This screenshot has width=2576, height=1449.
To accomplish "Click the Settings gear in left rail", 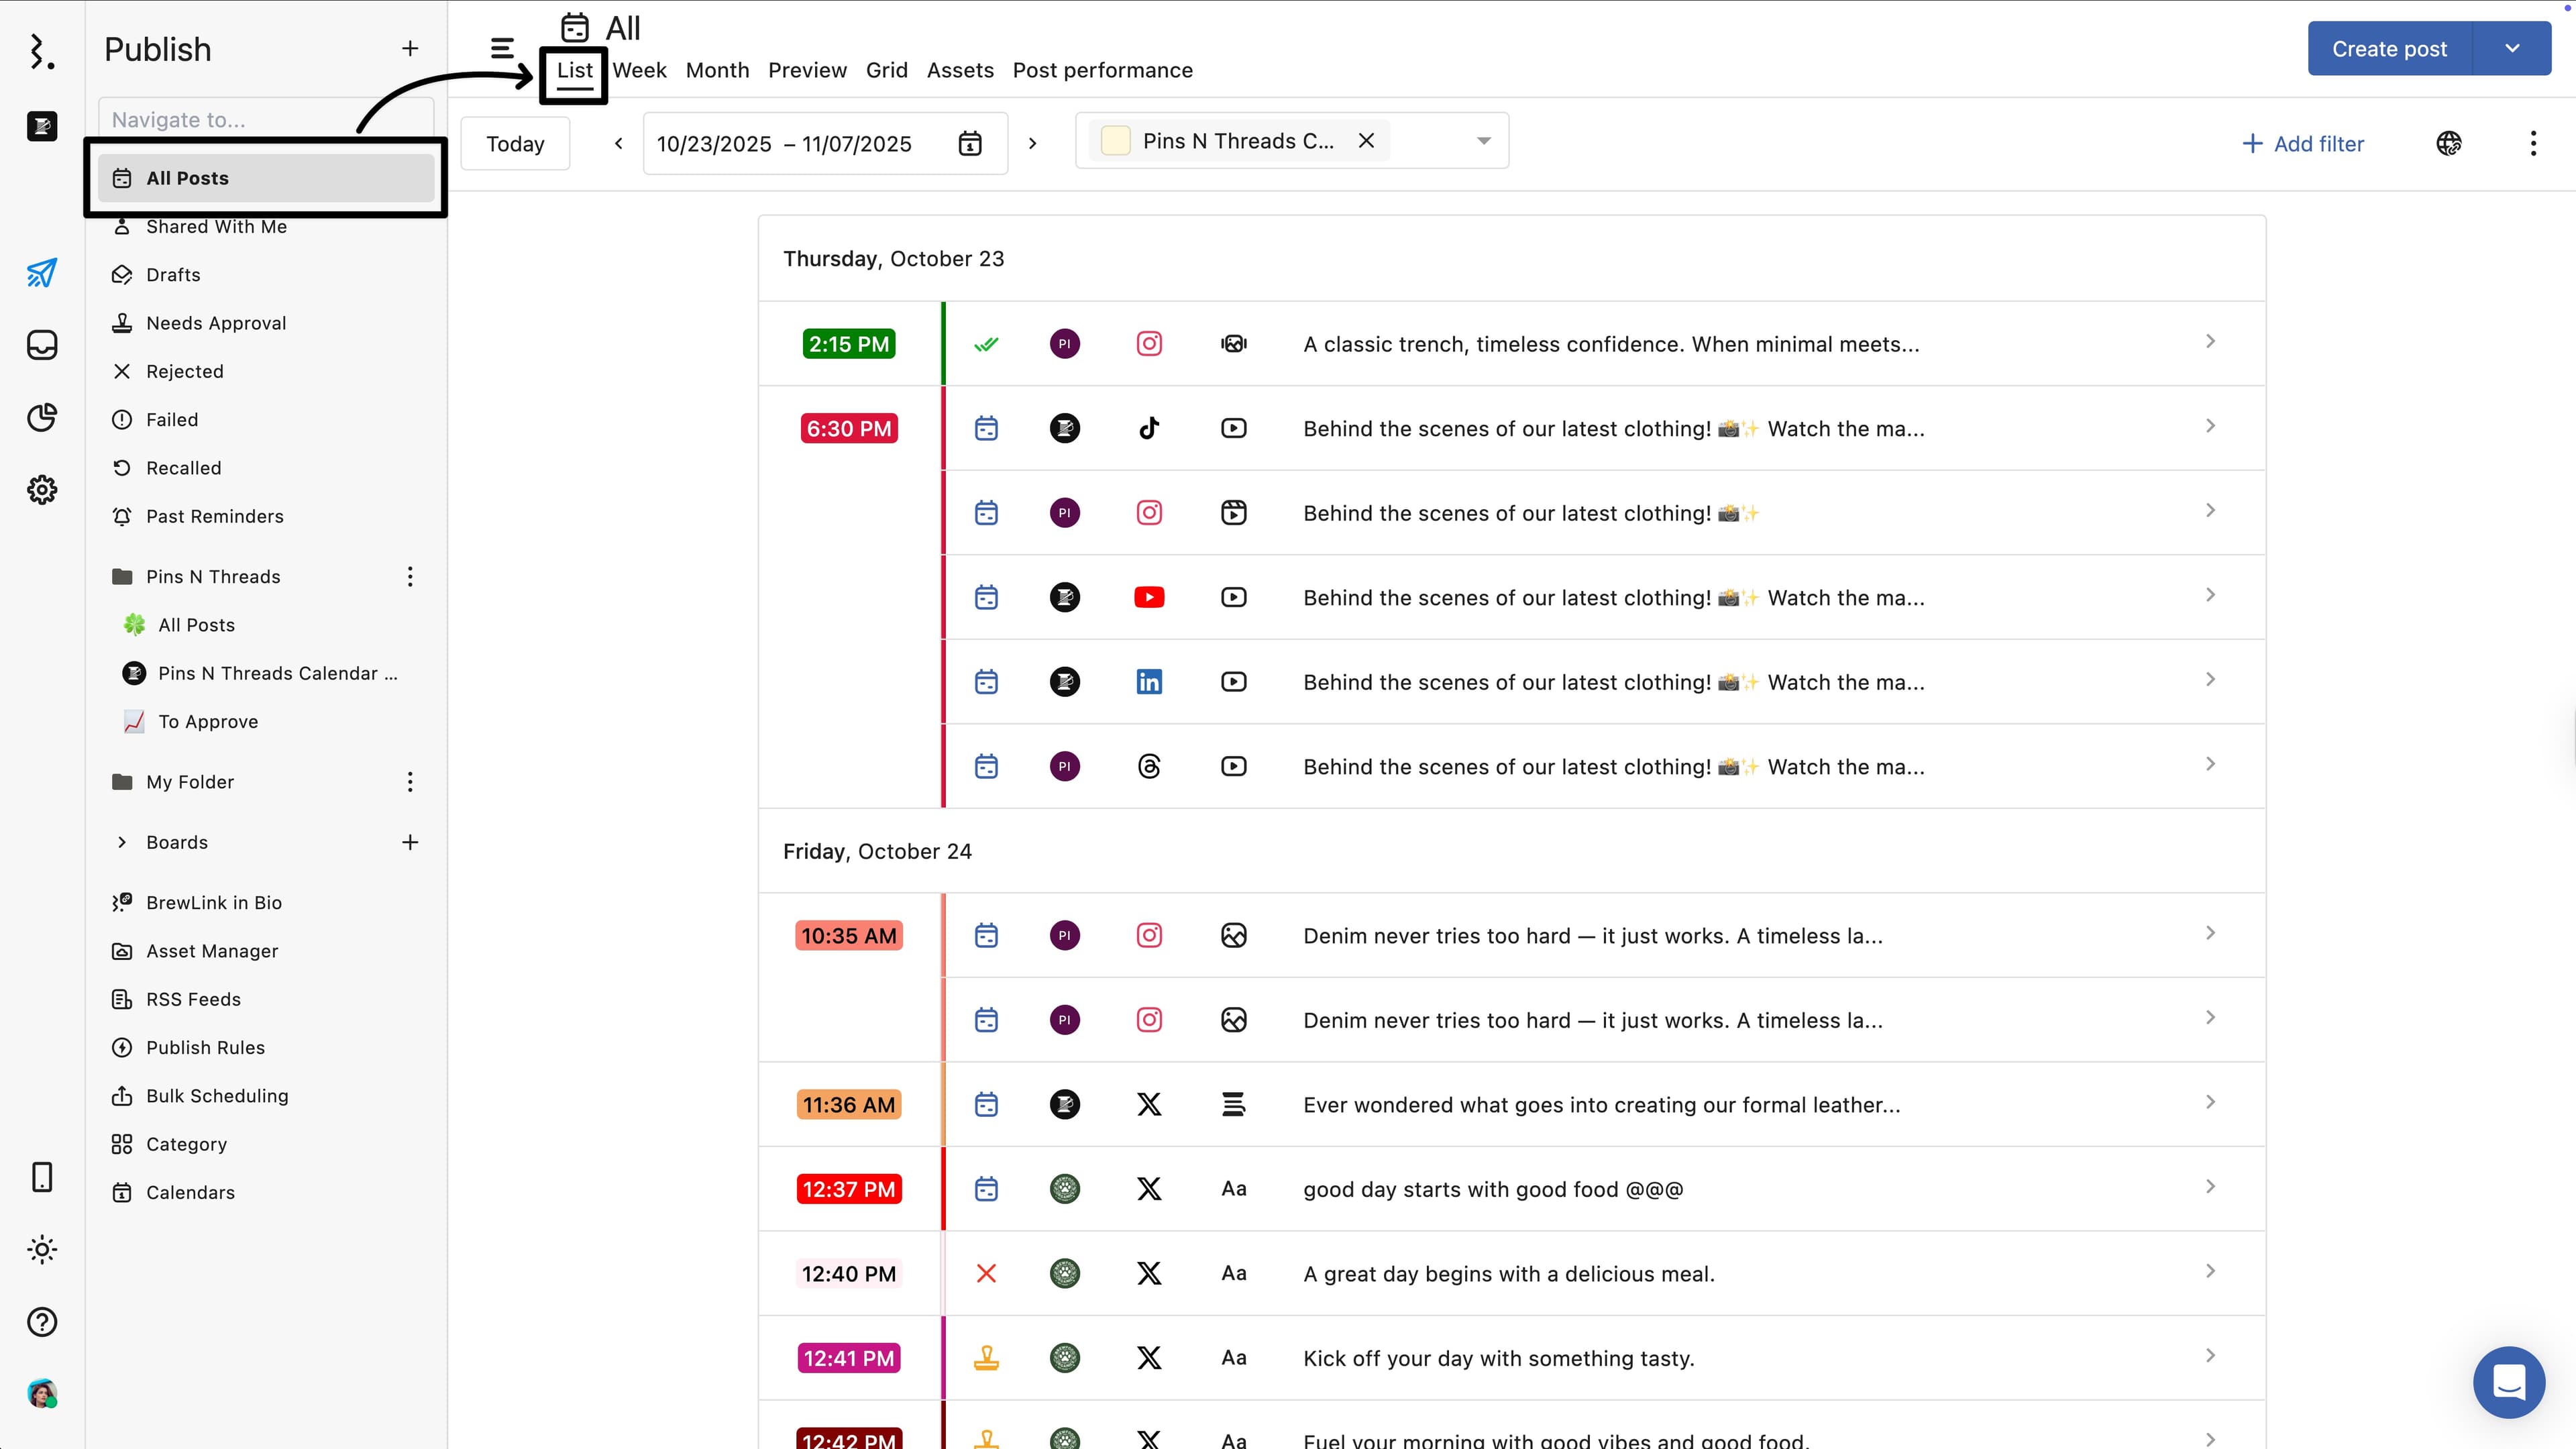I will point(42,490).
